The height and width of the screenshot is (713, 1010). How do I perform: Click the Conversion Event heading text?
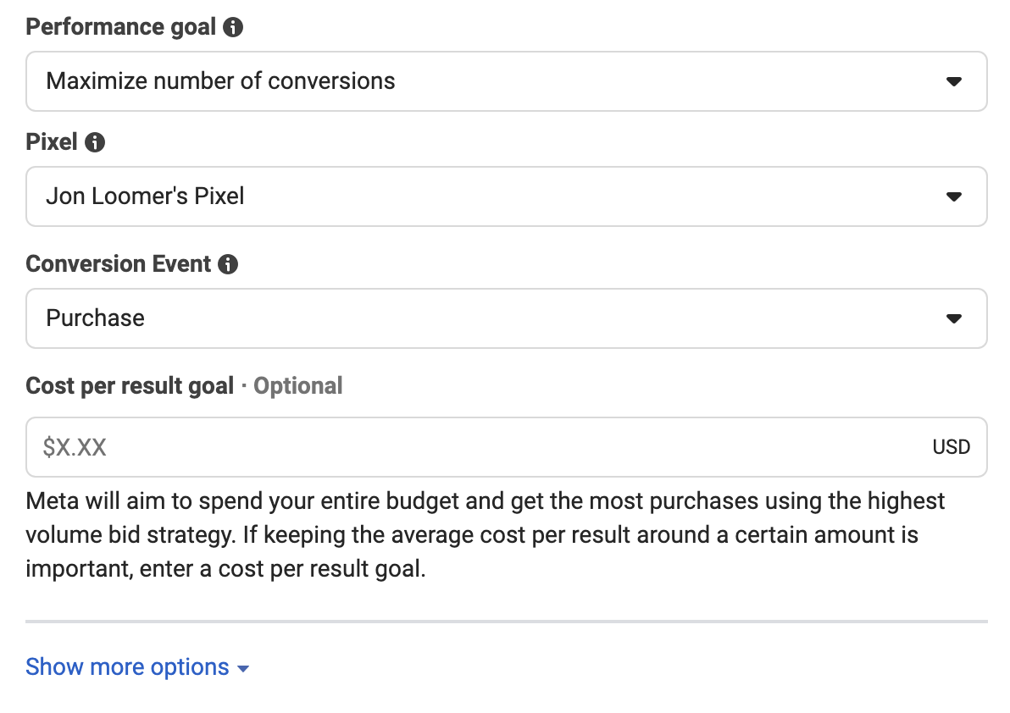[118, 264]
